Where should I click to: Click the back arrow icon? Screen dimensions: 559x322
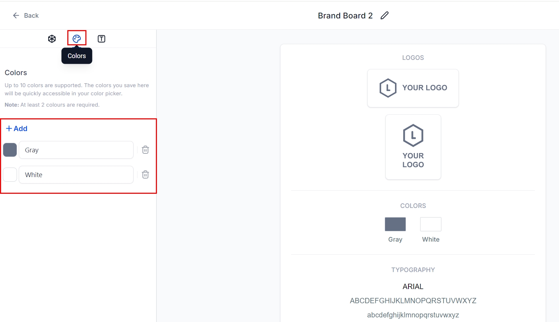tap(16, 16)
